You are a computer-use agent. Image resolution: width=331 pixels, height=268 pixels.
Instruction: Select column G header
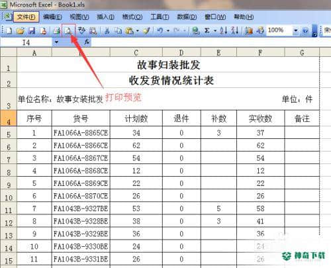coord(302,52)
